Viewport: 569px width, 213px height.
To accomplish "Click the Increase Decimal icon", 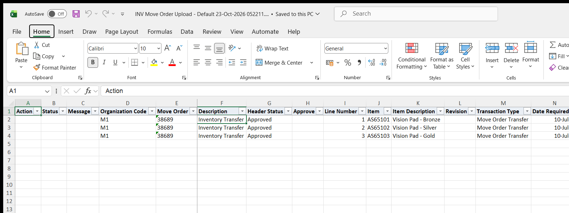I will (x=372, y=62).
